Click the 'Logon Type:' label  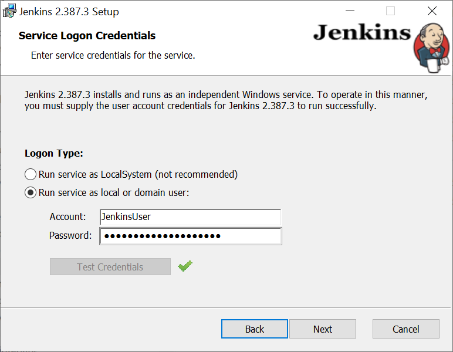pos(54,153)
